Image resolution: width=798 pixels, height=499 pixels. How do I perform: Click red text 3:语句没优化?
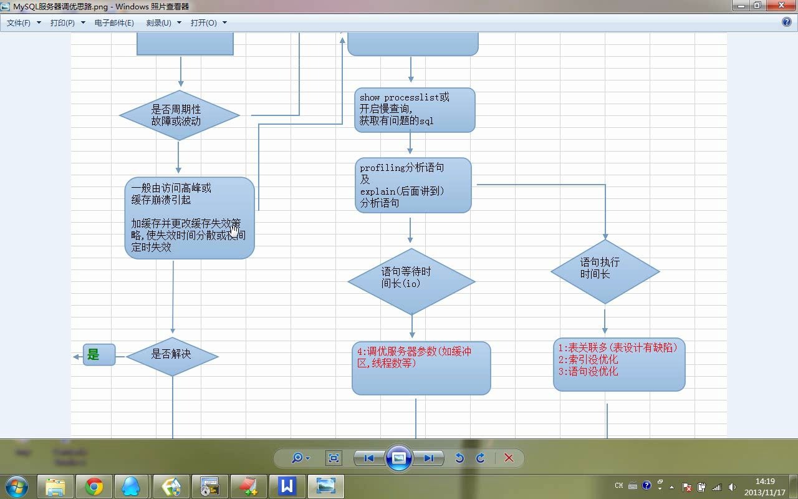[588, 371]
